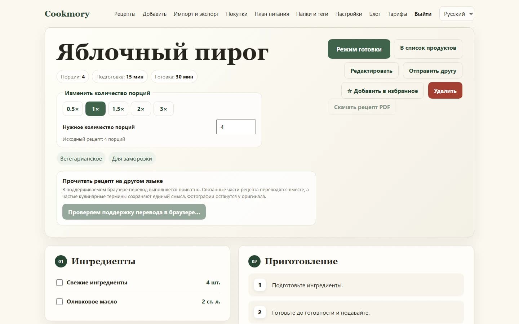Screen dimensions: 519x324
Task: Click step 1 Подготовьте ингредиенты
Action: [356, 285]
